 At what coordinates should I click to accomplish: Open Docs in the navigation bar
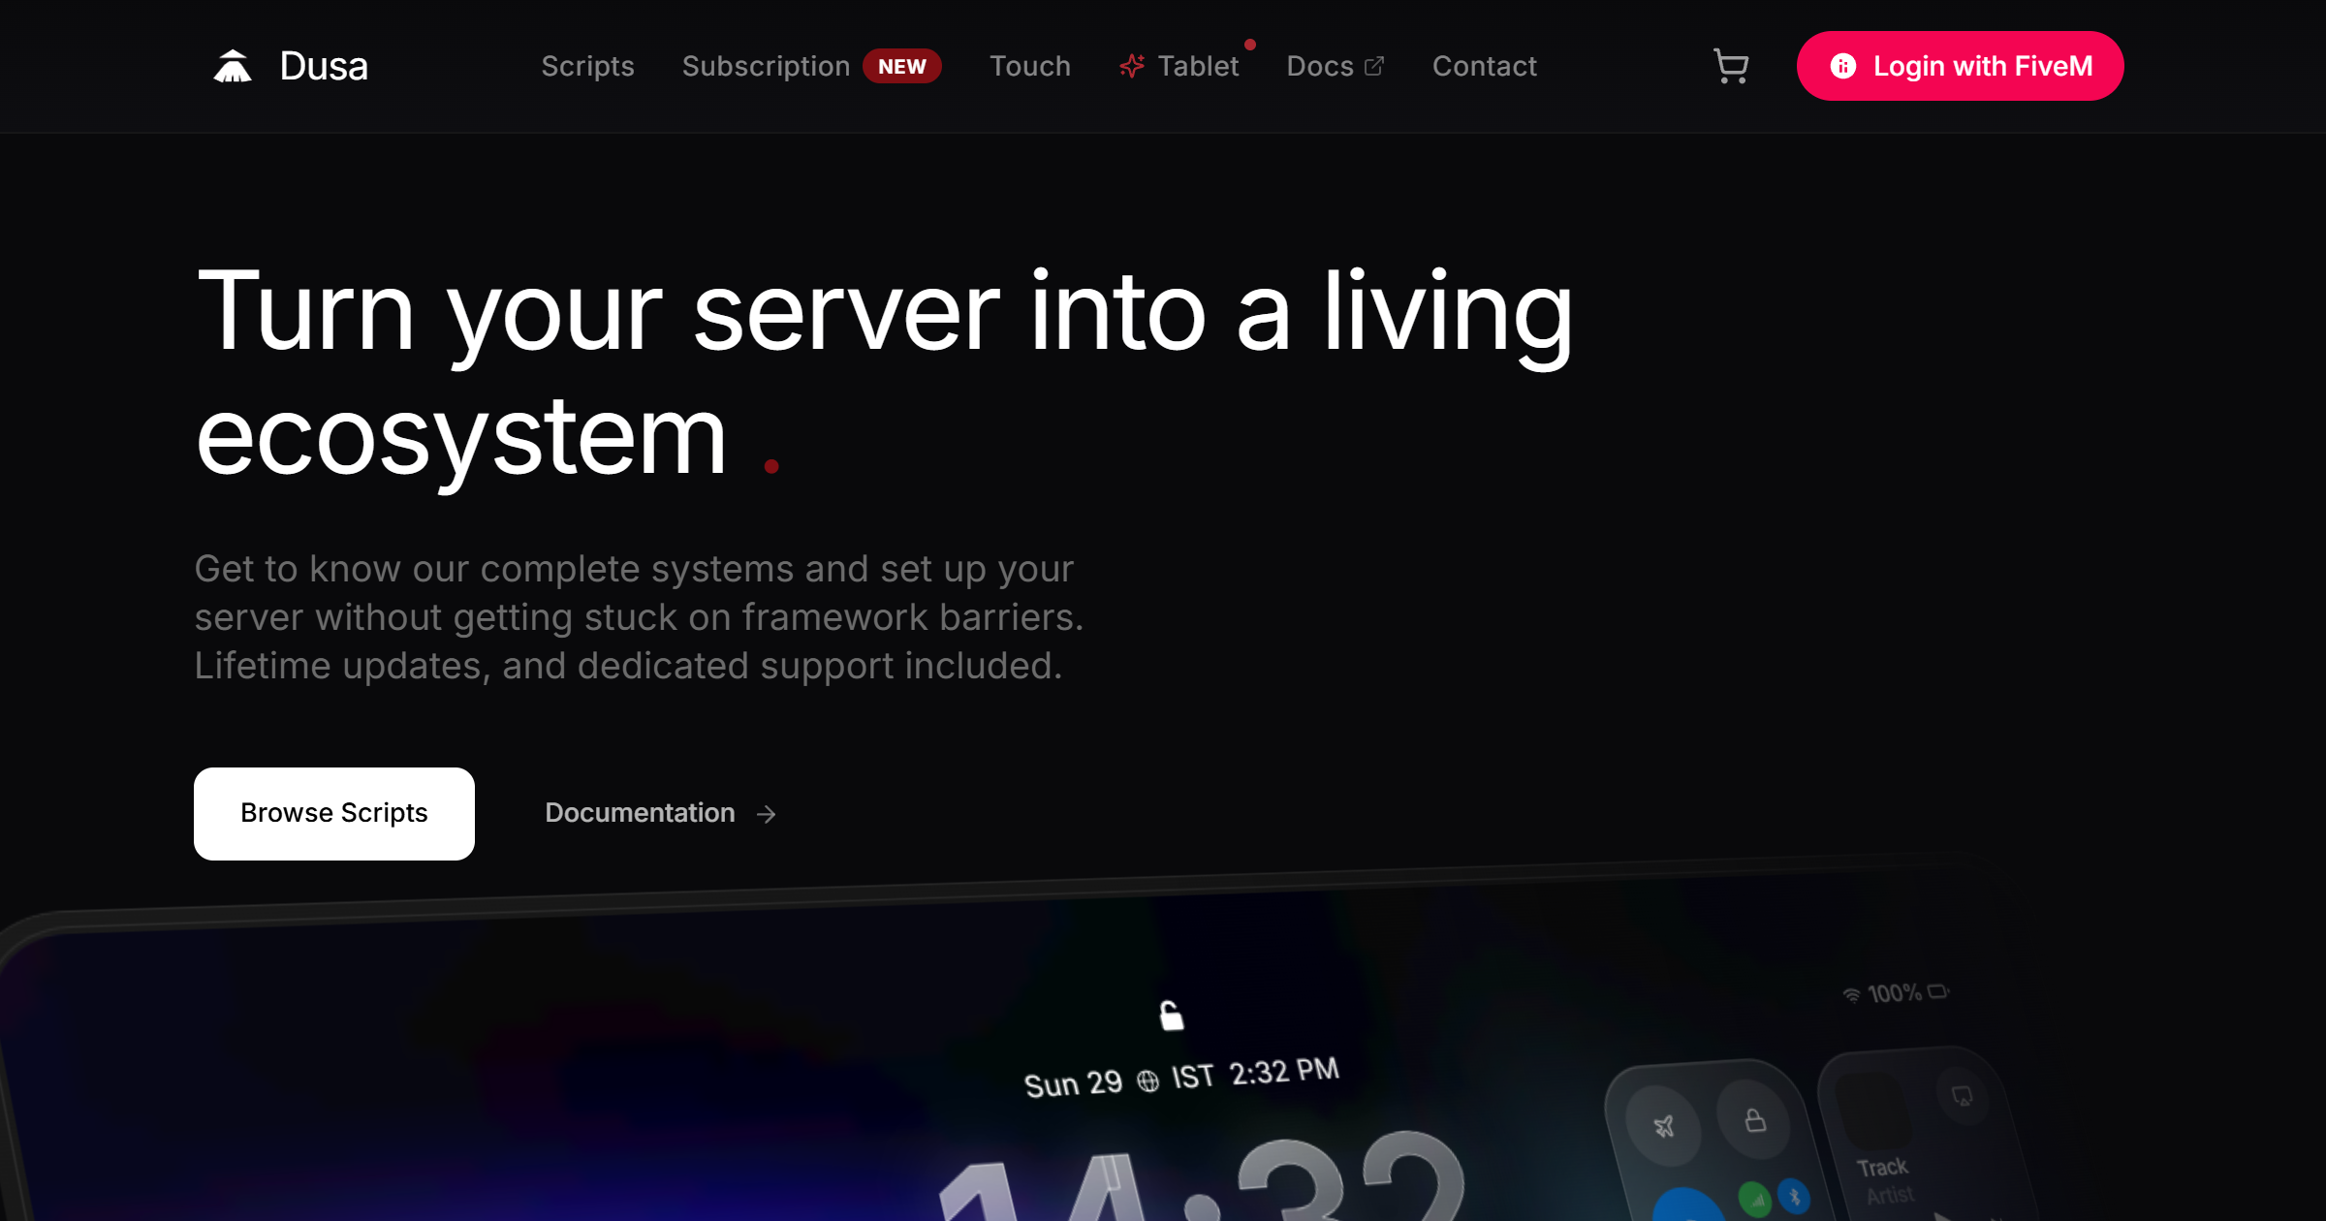1320,66
